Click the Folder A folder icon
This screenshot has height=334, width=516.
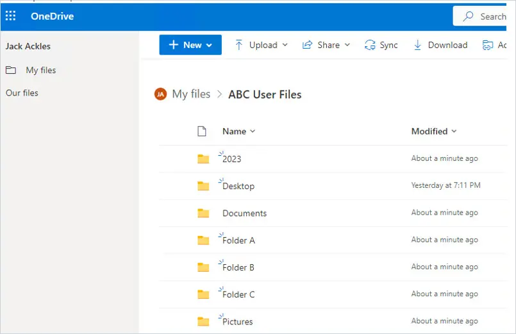pyautogui.click(x=203, y=240)
